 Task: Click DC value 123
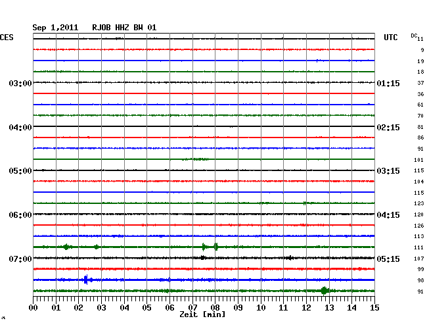419,203
